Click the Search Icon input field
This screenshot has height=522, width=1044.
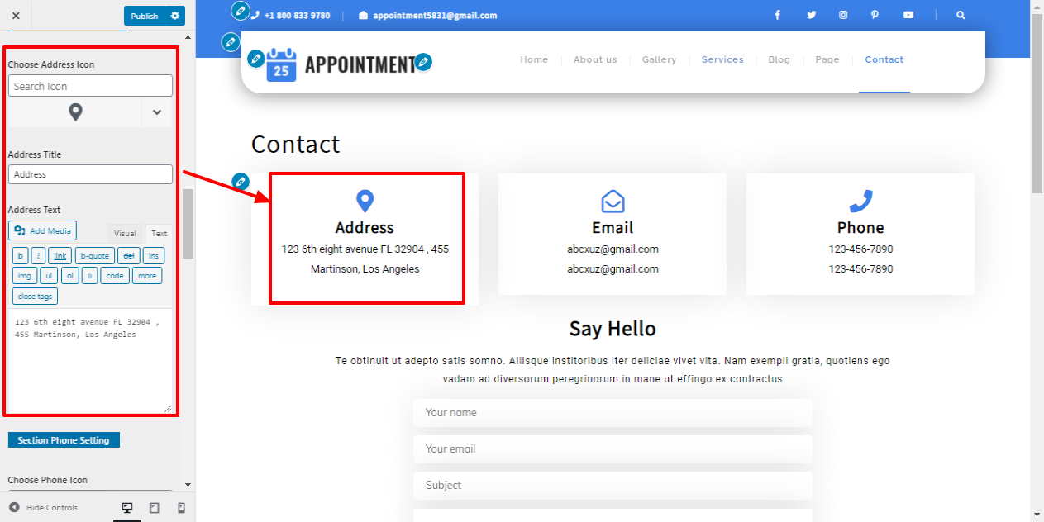point(90,86)
